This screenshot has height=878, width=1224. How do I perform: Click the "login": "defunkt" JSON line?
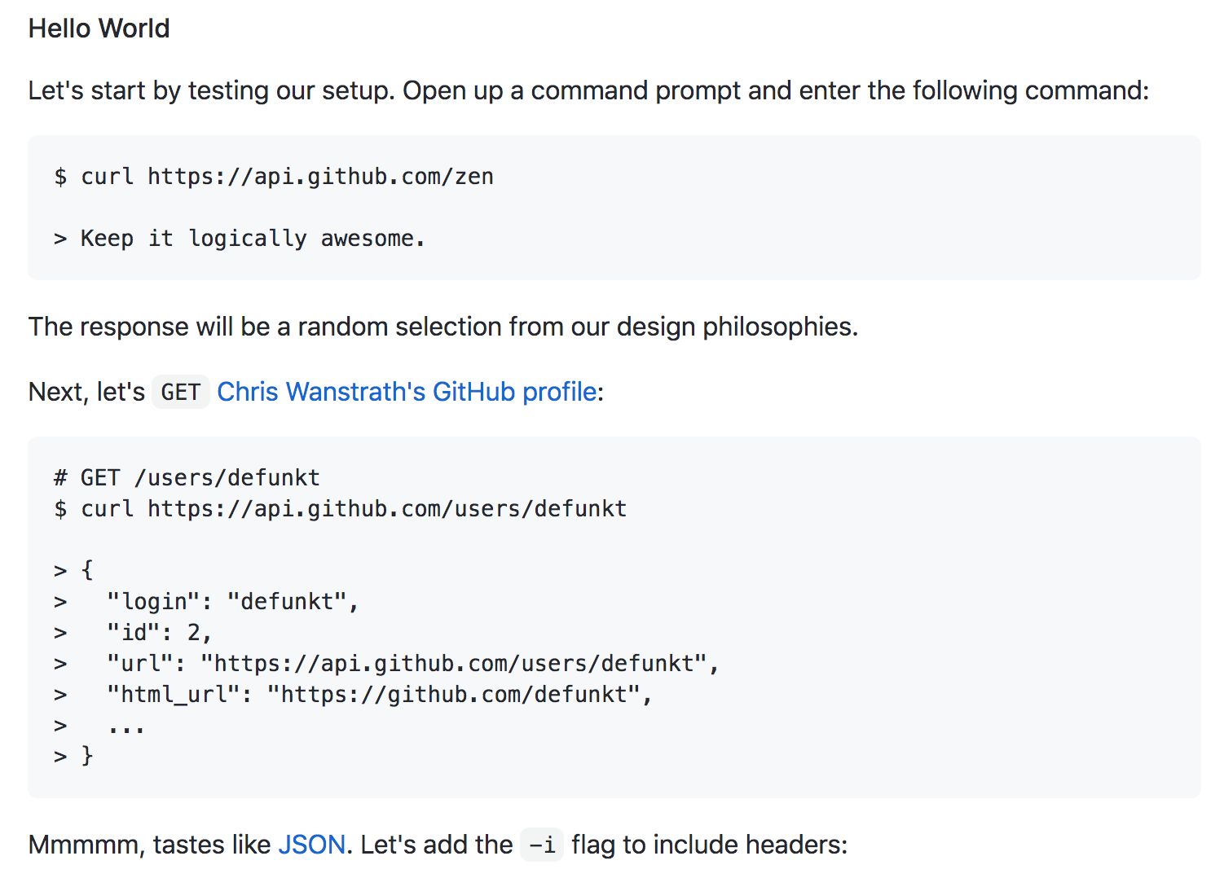[232, 602]
